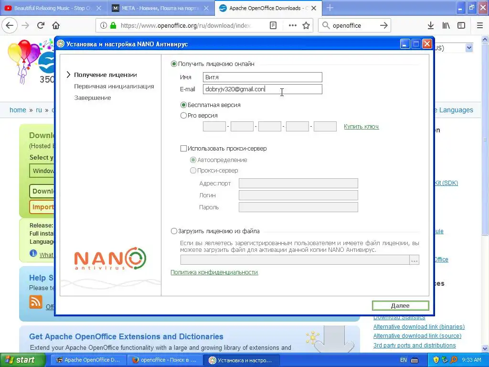Open Политика конфиденциальности link
The height and width of the screenshot is (367, 489).
click(214, 272)
